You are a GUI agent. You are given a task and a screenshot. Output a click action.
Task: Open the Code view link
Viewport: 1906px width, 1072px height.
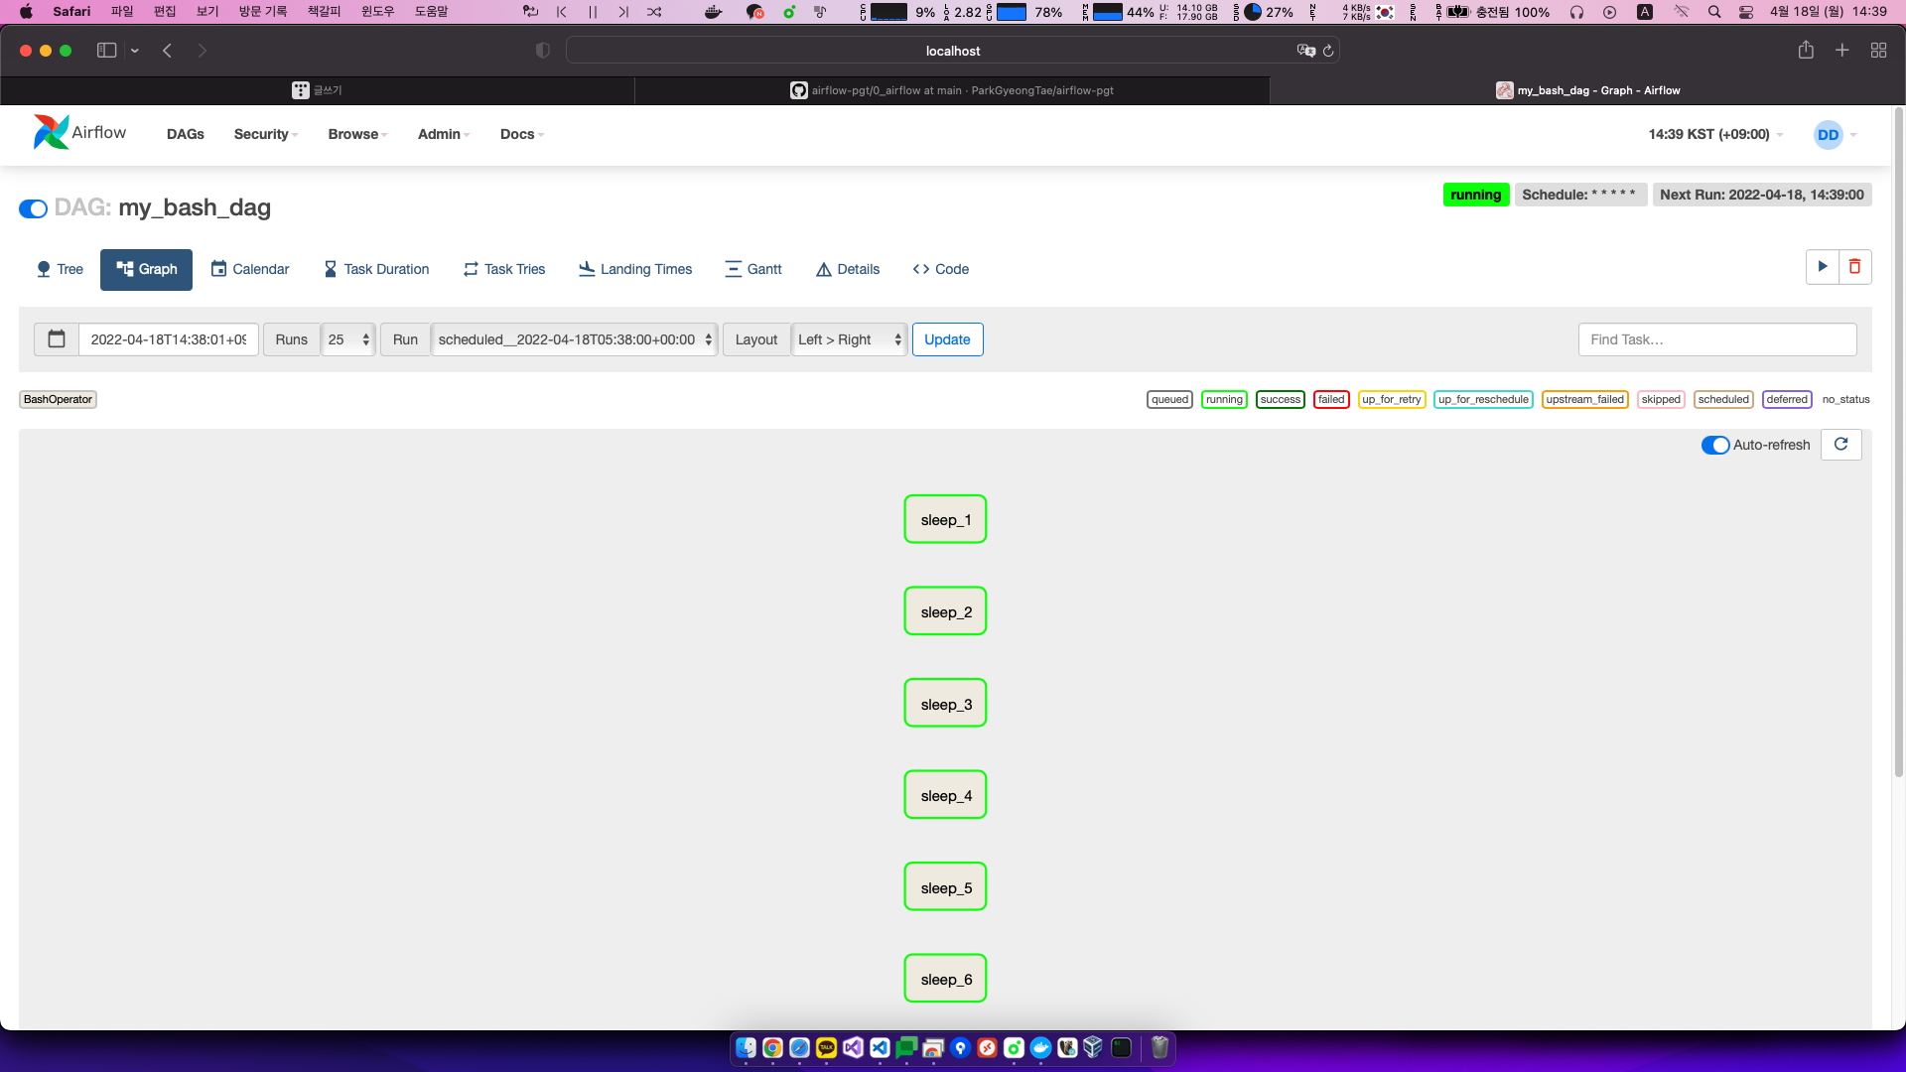coord(940,269)
